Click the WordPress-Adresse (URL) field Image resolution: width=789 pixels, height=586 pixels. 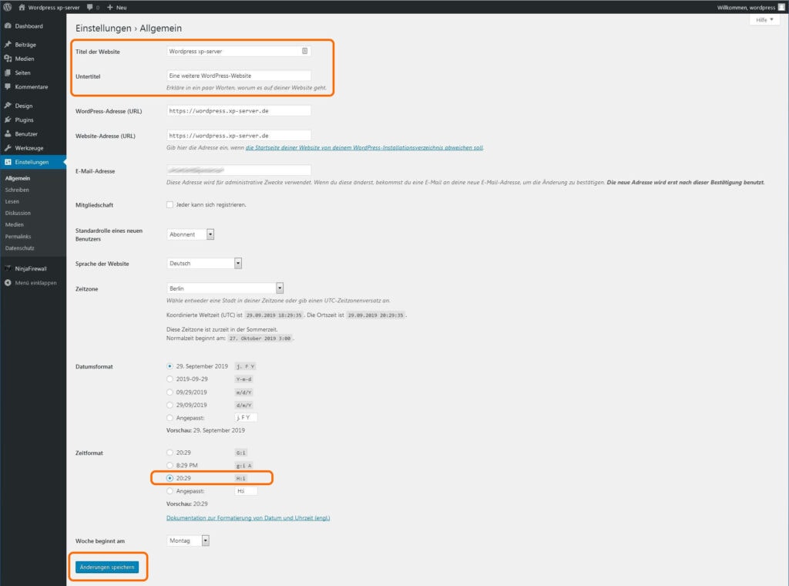pos(239,111)
